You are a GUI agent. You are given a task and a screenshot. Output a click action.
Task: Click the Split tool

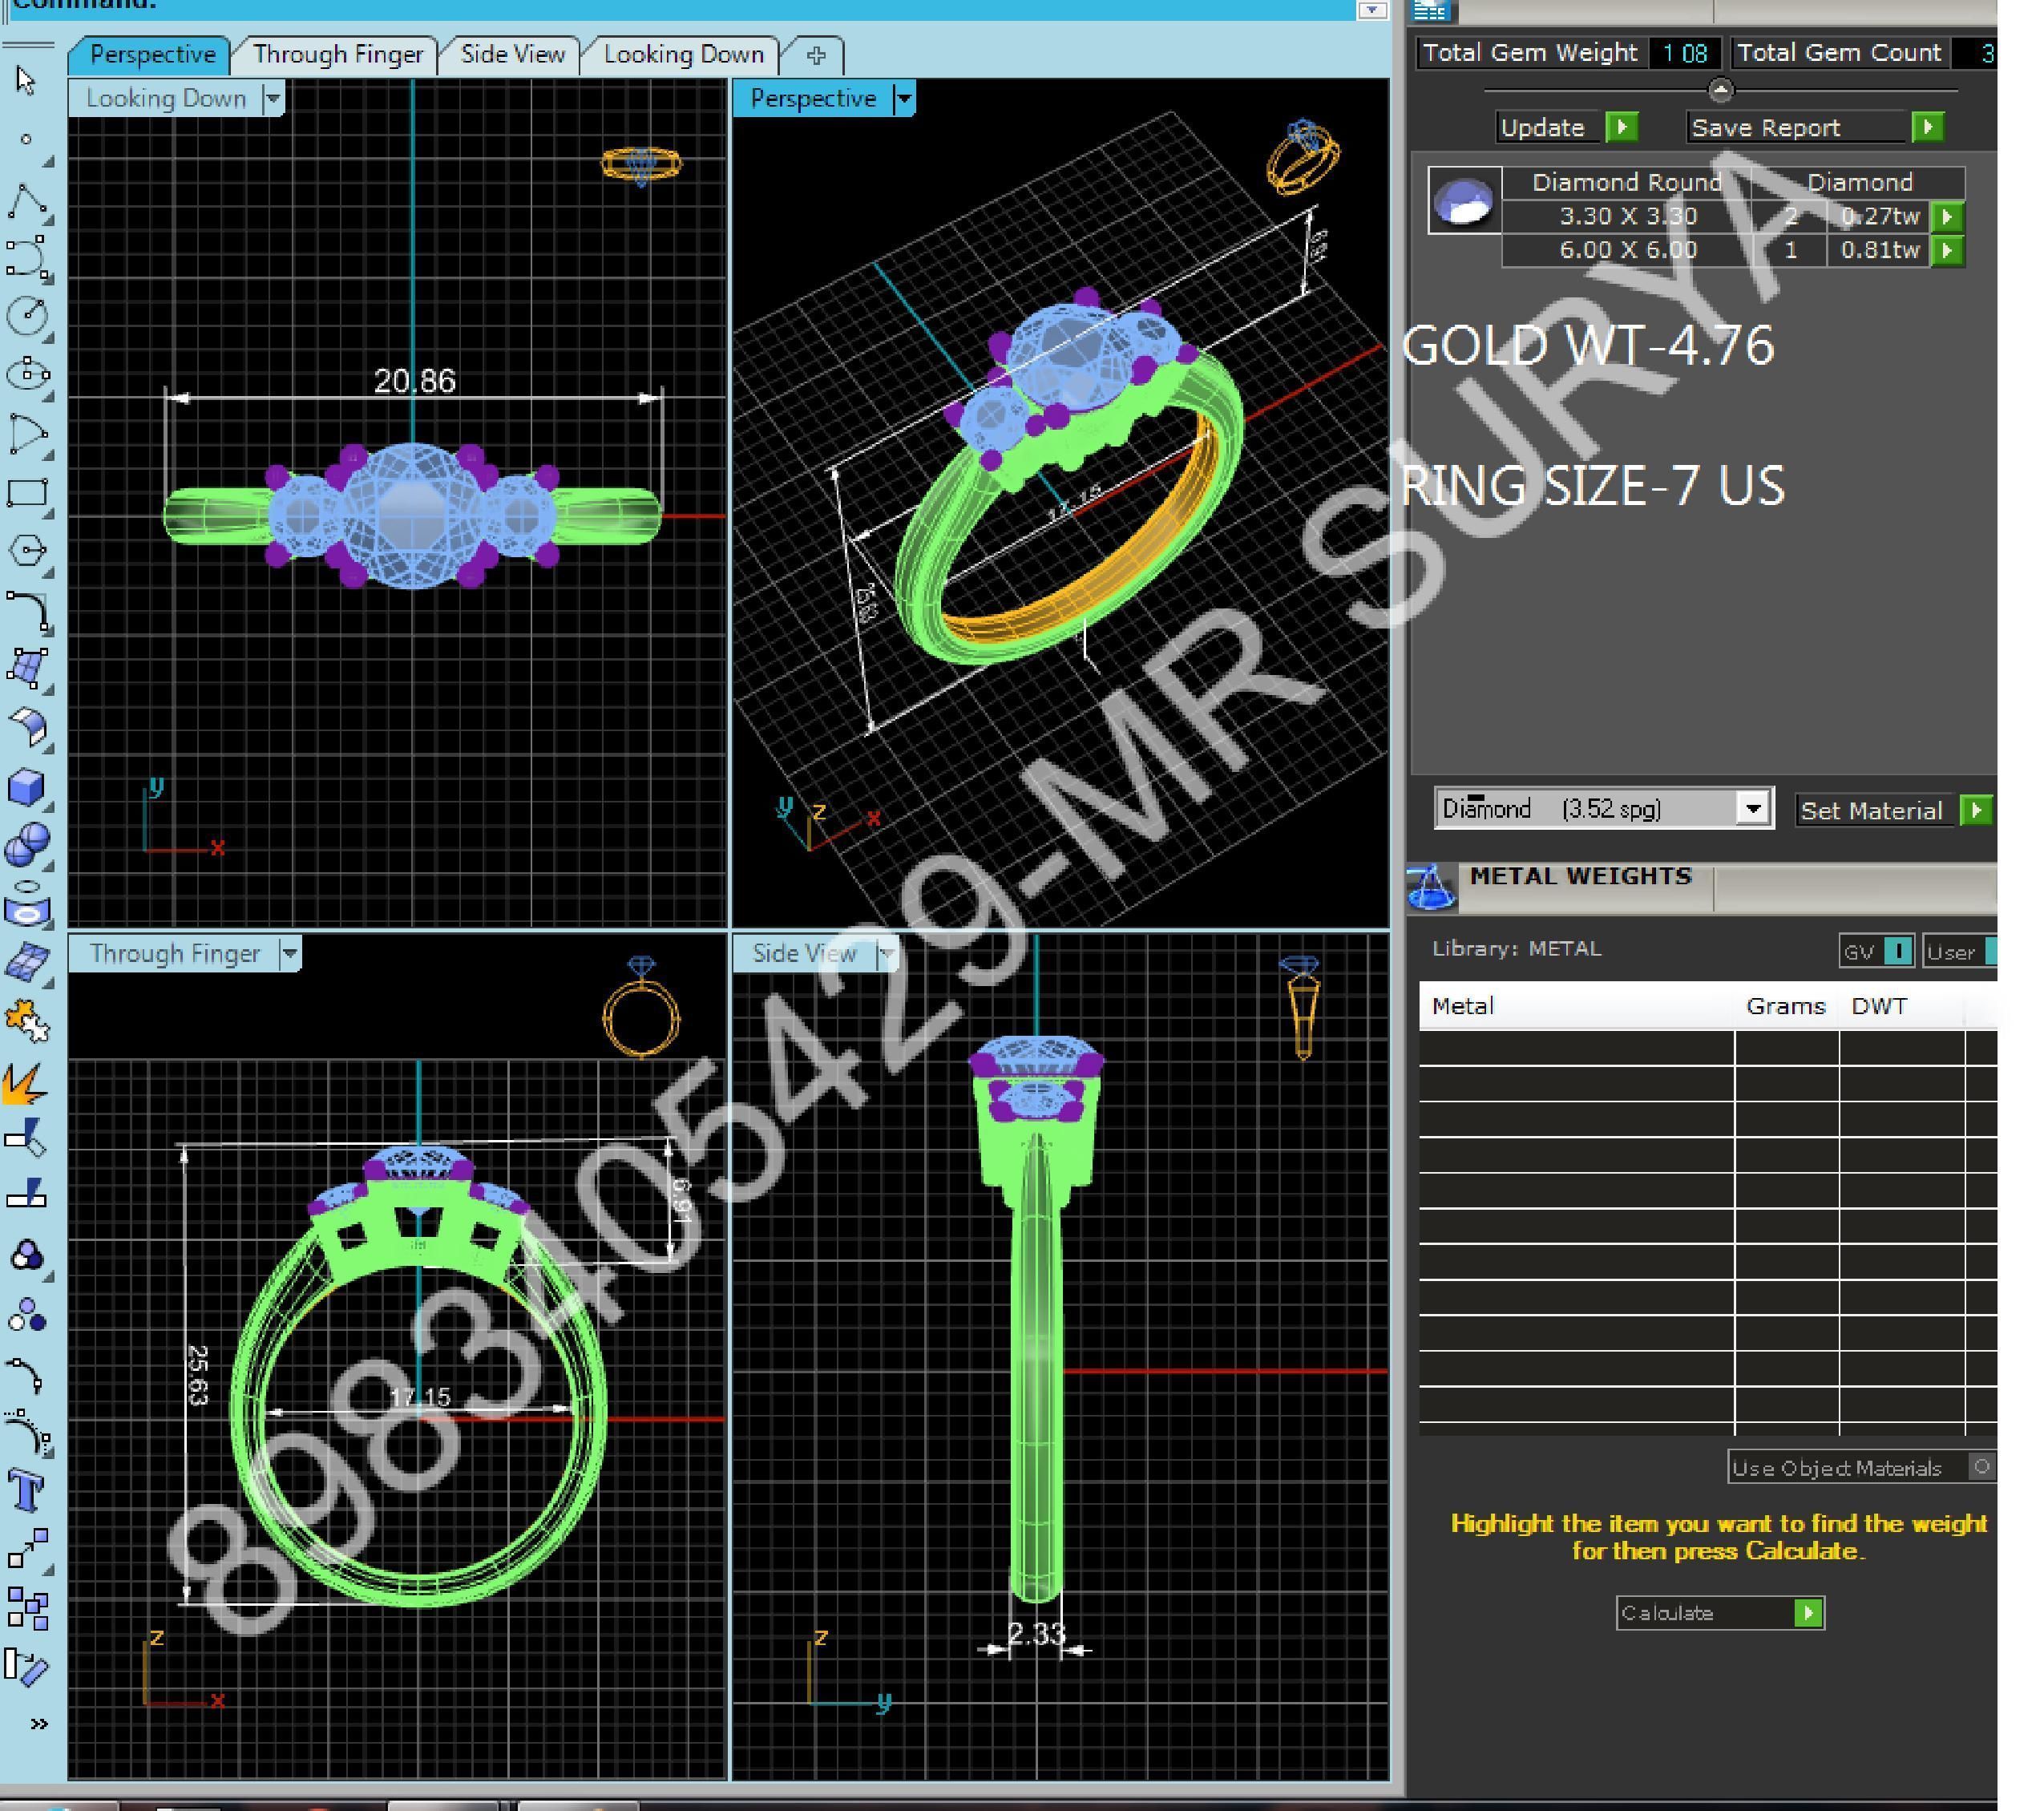coord(27,1195)
